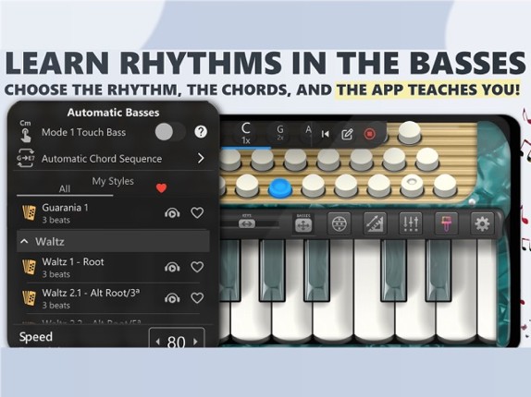Click the Waltz 2.1 accordion icon

(29, 298)
